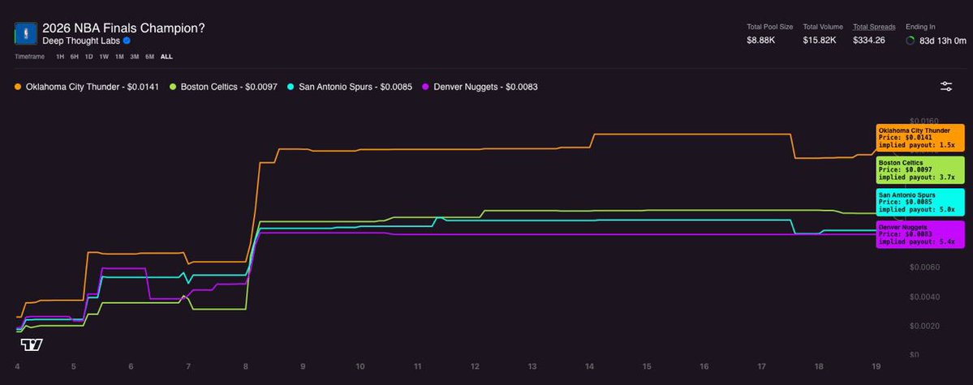Click the Timeframe label text
Screen dimensions: 973x385
[x=30, y=57]
